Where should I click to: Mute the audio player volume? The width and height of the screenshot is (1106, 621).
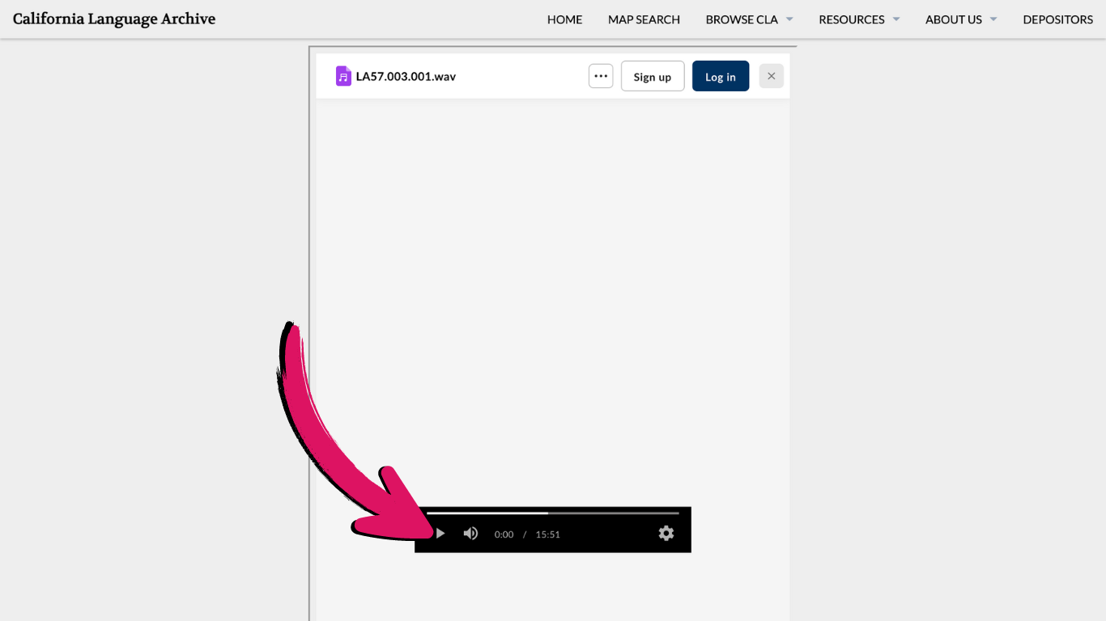point(470,534)
